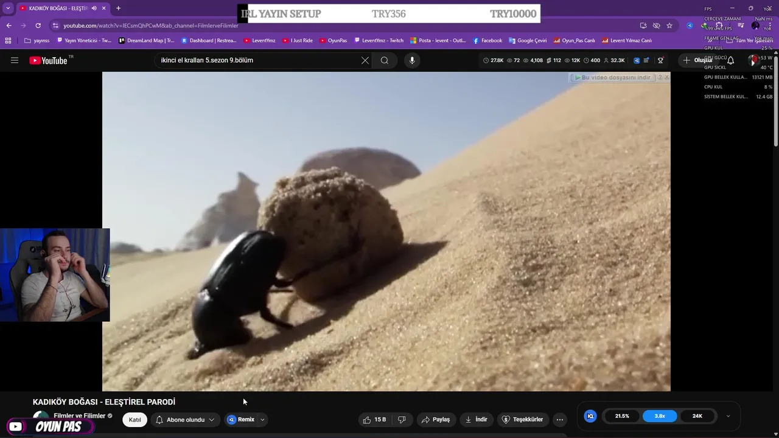
Task: Open the Abone olundu subscription dropdown
Action: (185, 420)
